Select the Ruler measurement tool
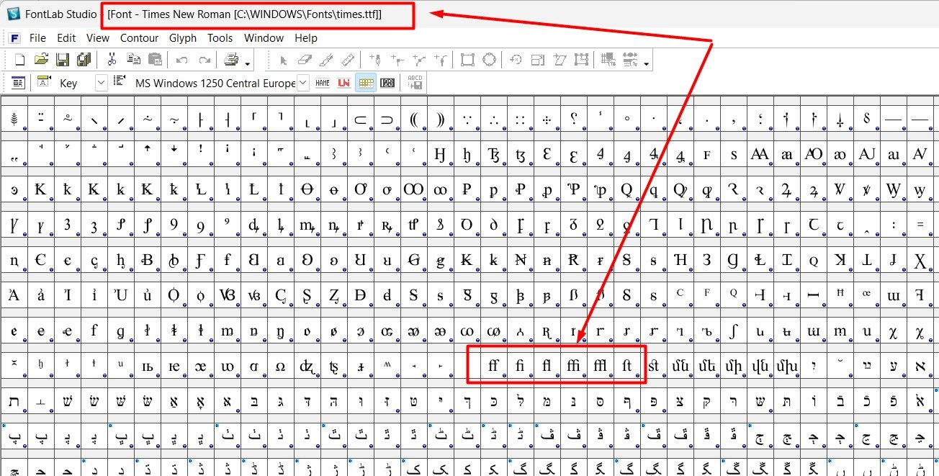The width and height of the screenshot is (939, 476). pyautogui.click(x=348, y=60)
